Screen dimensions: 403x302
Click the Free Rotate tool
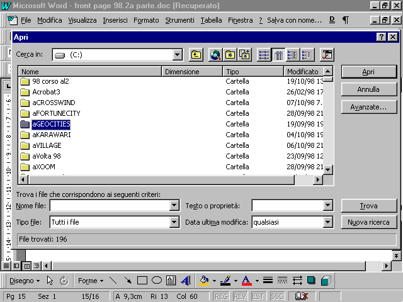tap(64, 281)
